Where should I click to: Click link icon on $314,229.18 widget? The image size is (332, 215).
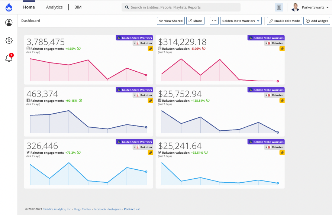click(282, 49)
